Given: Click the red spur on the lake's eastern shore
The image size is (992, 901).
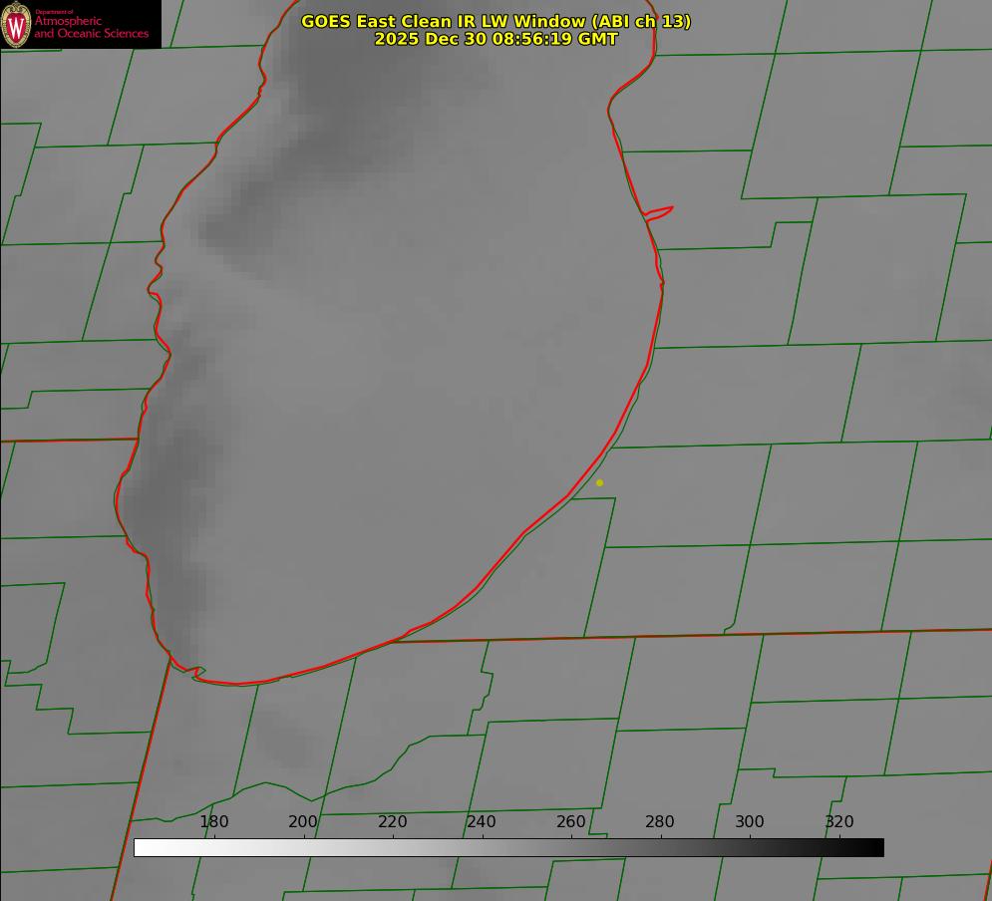Looking at the screenshot, I should click(x=661, y=211).
